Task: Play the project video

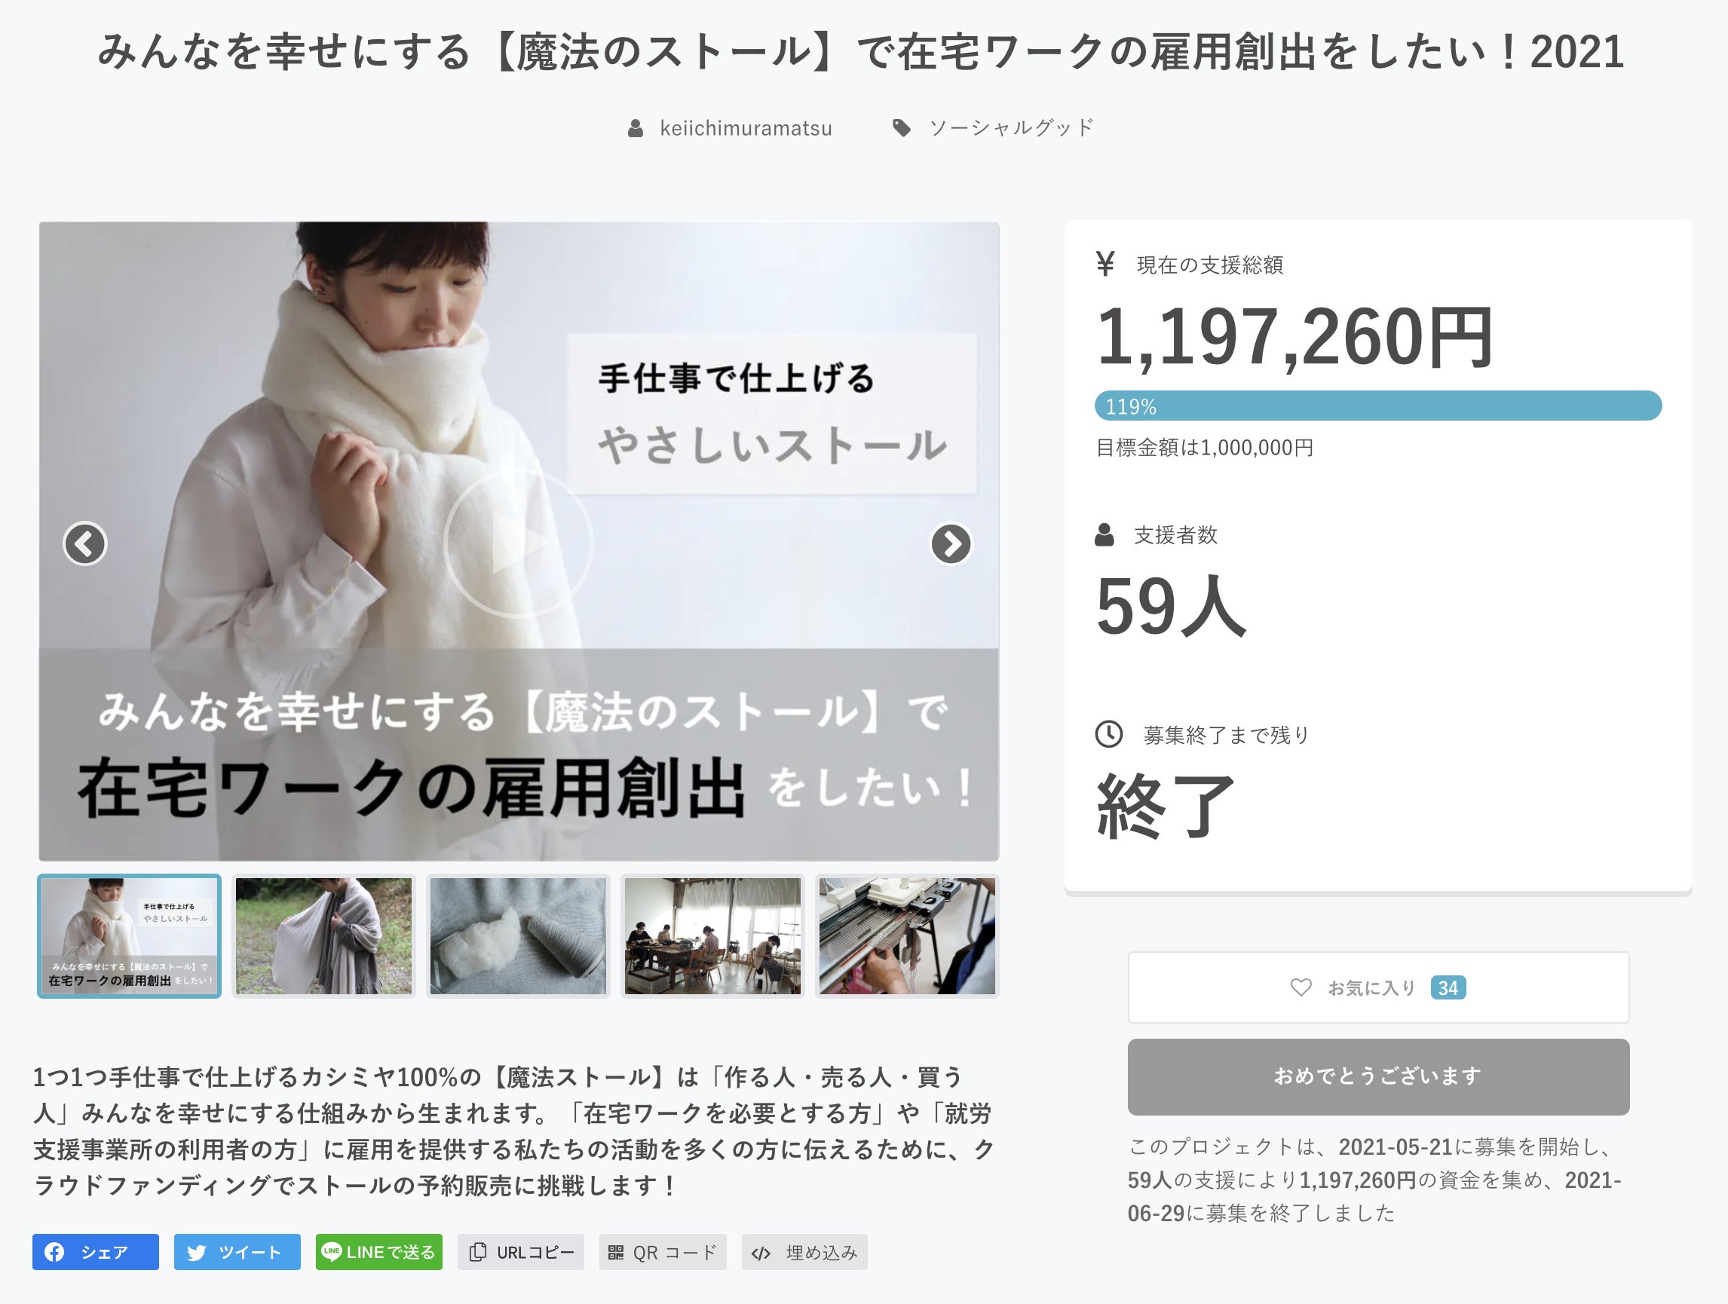Action: point(518,543)
